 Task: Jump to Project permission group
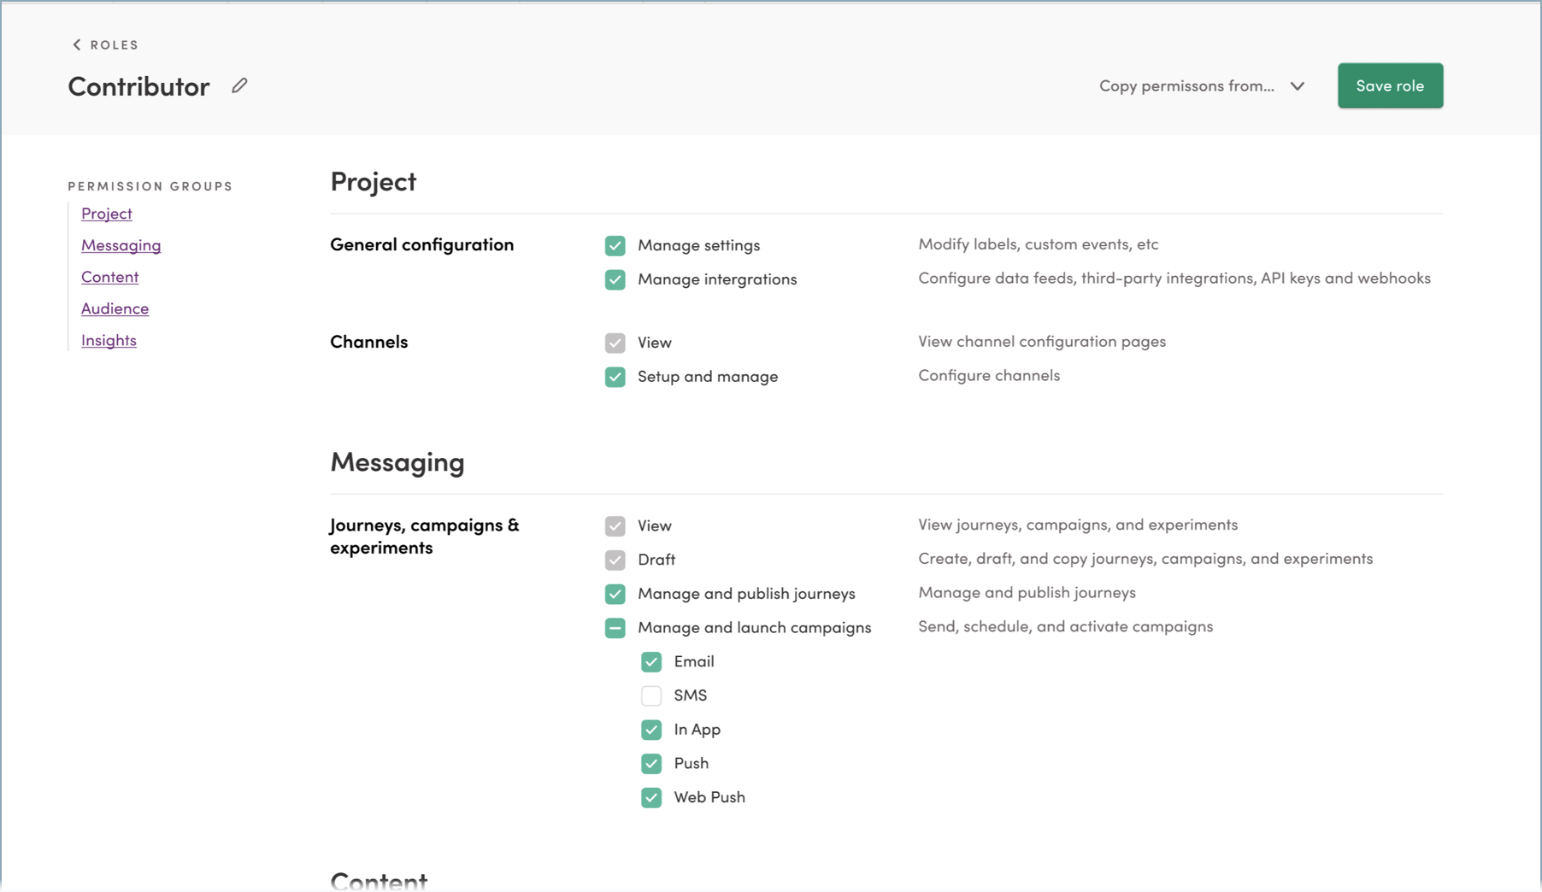(107, 214)
